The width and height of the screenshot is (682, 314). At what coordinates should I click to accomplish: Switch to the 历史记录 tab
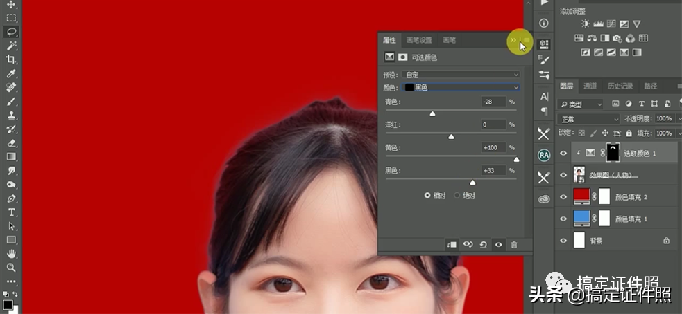tap(620, 86)
